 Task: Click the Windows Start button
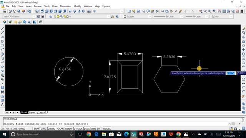pyautogui.click(x=5, y=134)
